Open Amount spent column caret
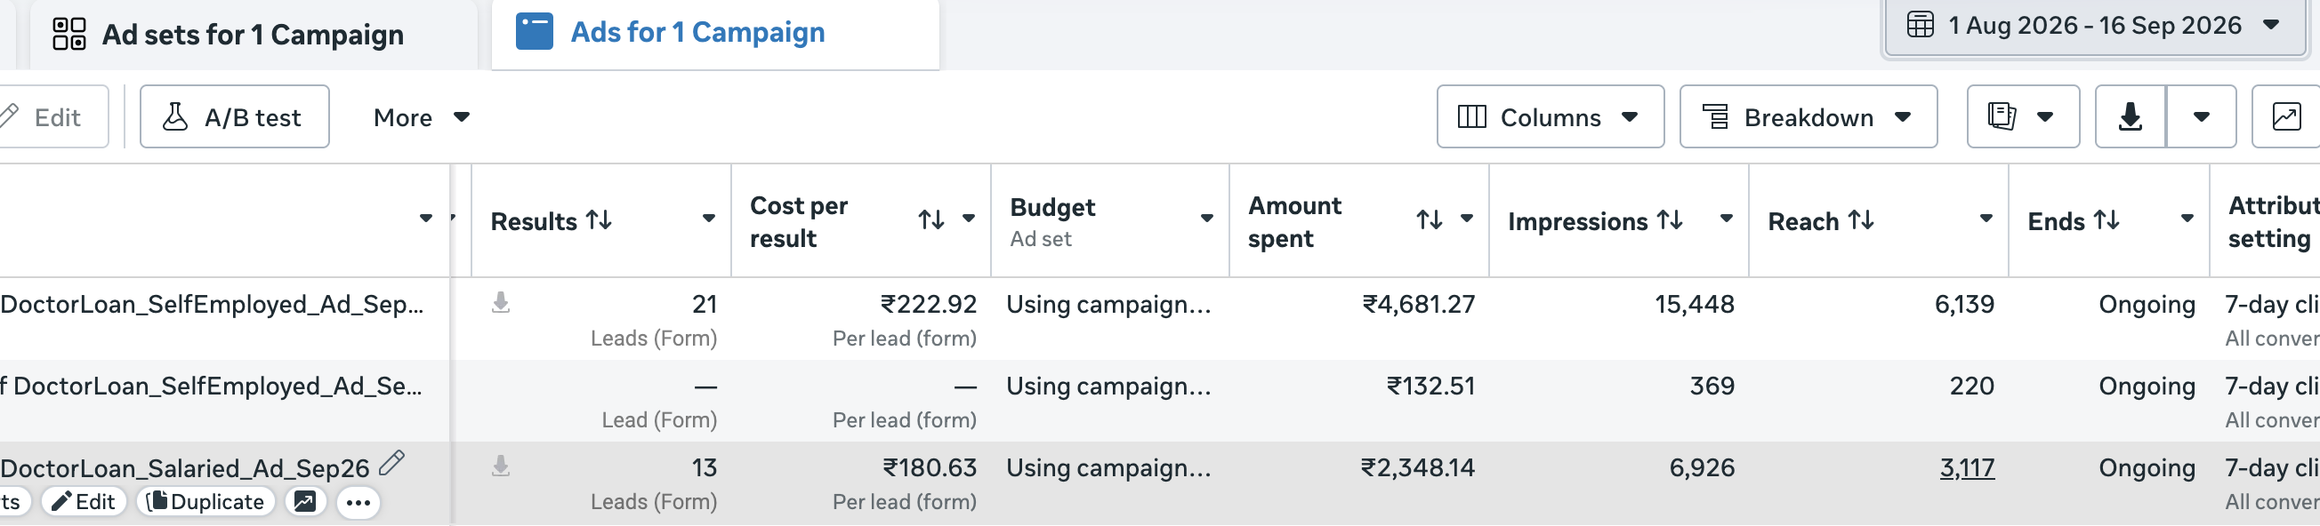 tap(1467, 219)
